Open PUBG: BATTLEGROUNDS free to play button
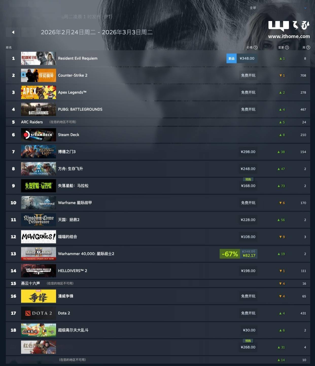 tap(248, 109)
